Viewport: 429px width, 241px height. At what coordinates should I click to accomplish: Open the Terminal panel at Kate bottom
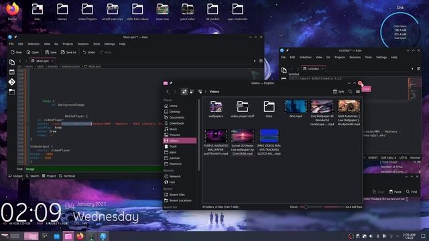click(x=67, y=176)
